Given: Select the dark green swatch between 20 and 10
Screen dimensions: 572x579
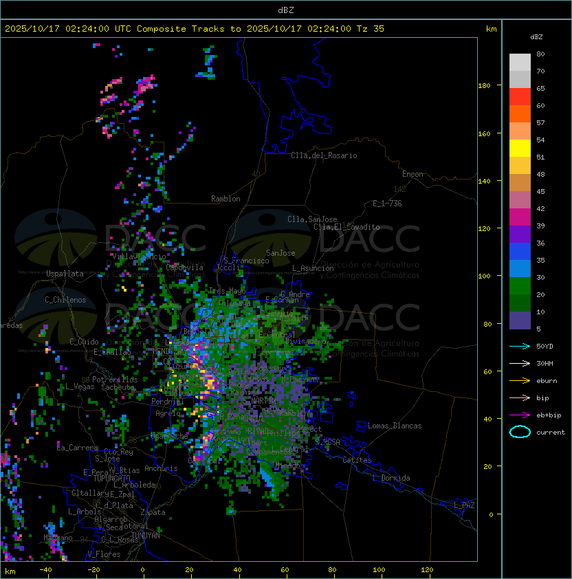Looking at the screenshot, I should [x=520, y=303].
